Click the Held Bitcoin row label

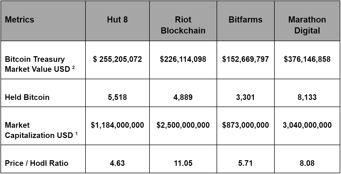point(27,98)
